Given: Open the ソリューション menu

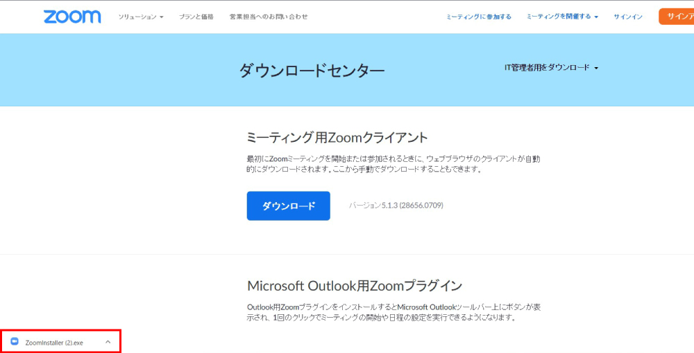Looking at the screenshot, I should pyautogui.click(x=137, y=17).
